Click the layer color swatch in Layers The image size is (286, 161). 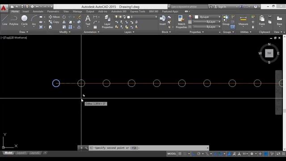(x=128, y=17)
